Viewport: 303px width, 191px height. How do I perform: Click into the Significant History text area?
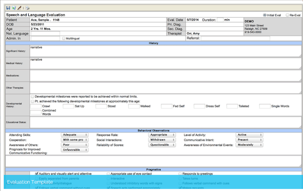tap(166, 51)
